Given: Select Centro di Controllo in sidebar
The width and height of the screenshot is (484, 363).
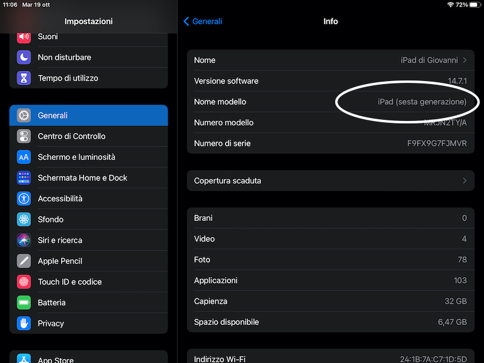Looking at the screenshot, I should [x=88, y=136].
